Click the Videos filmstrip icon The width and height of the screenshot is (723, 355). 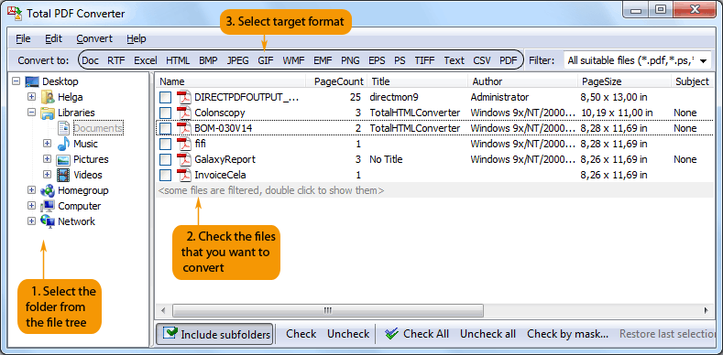click(63, 175)
